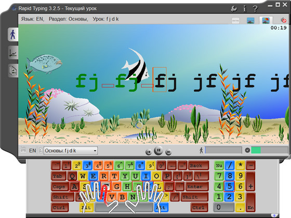Click the lesson document icon beside dropdown

click(x=41, y=151)
